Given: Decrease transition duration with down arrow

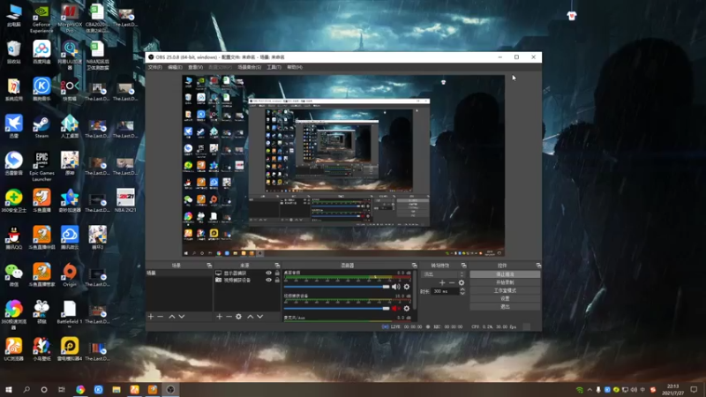Looking at the screenshot, I should [x=462, y=294].
